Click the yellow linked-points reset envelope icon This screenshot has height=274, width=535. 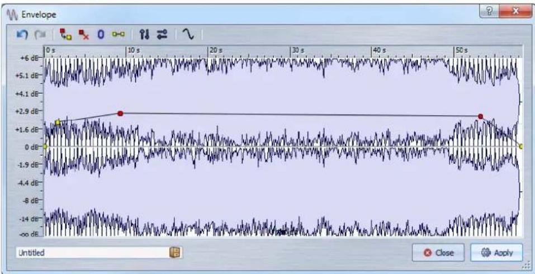pos(119,34)
